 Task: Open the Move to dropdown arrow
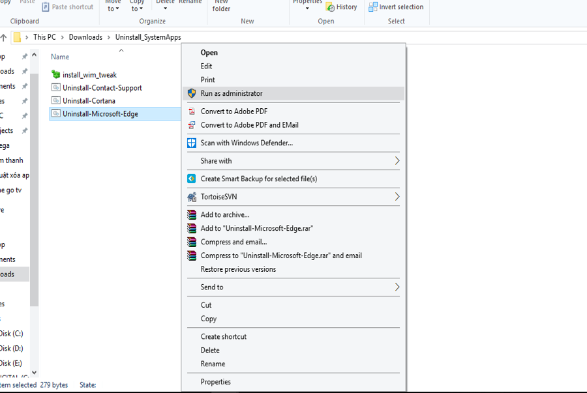point(117,8)
